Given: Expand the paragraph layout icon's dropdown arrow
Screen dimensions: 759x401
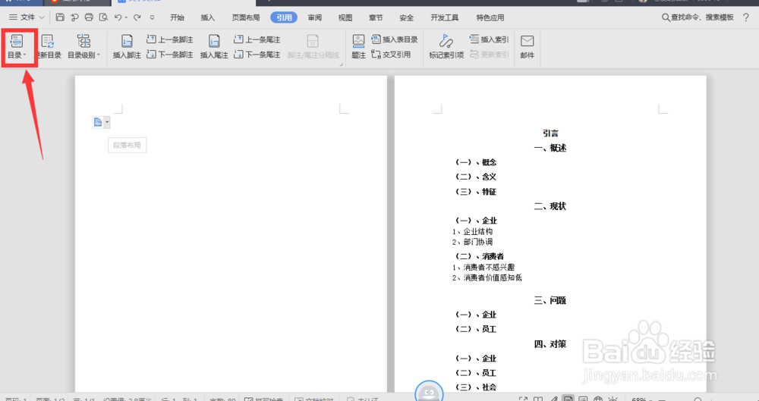Looking at the screenshot, I should [x=107, y=122].
